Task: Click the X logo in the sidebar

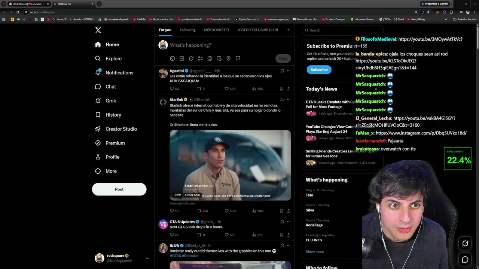Action: (x=98, y=30)
